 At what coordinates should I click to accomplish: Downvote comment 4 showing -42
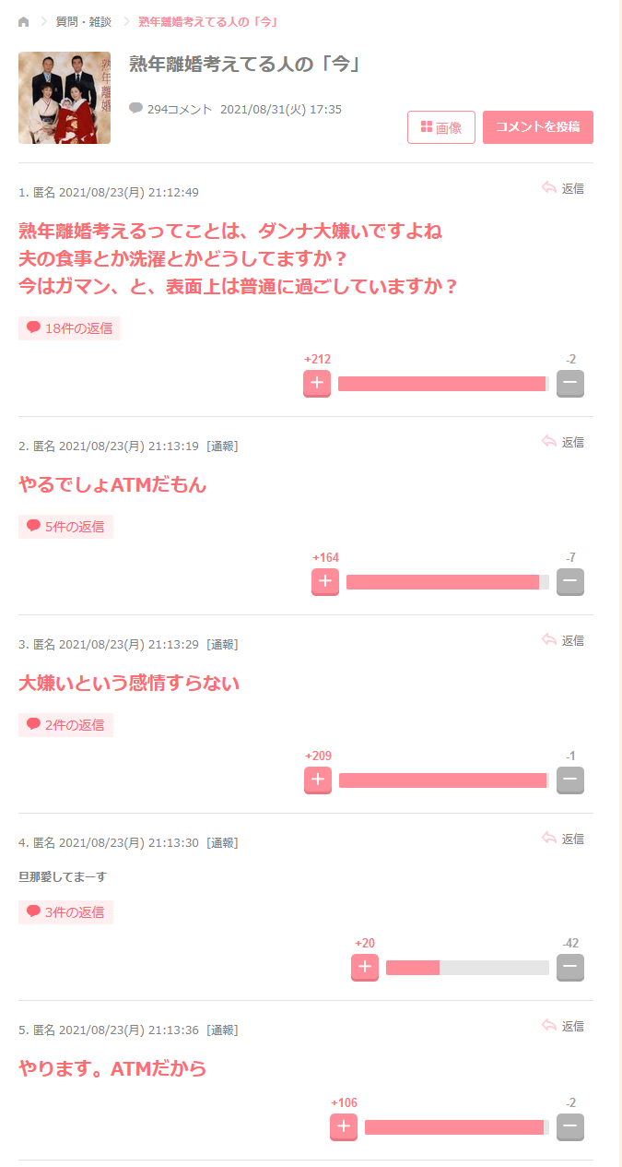[570, 968]
